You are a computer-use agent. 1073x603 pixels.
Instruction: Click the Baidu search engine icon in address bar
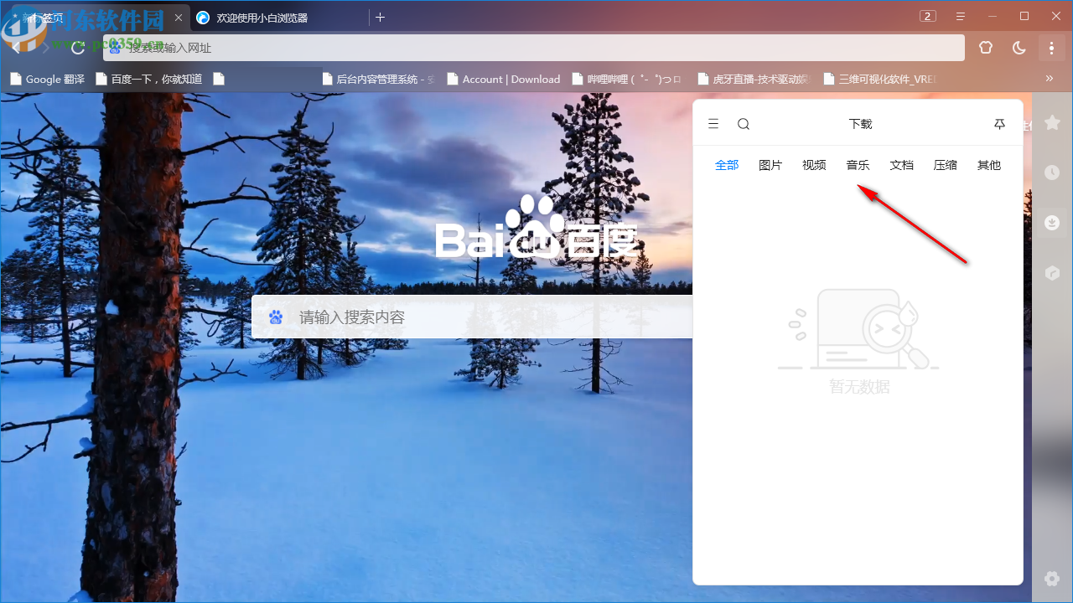pyautogui.click(x=116, y=48)
